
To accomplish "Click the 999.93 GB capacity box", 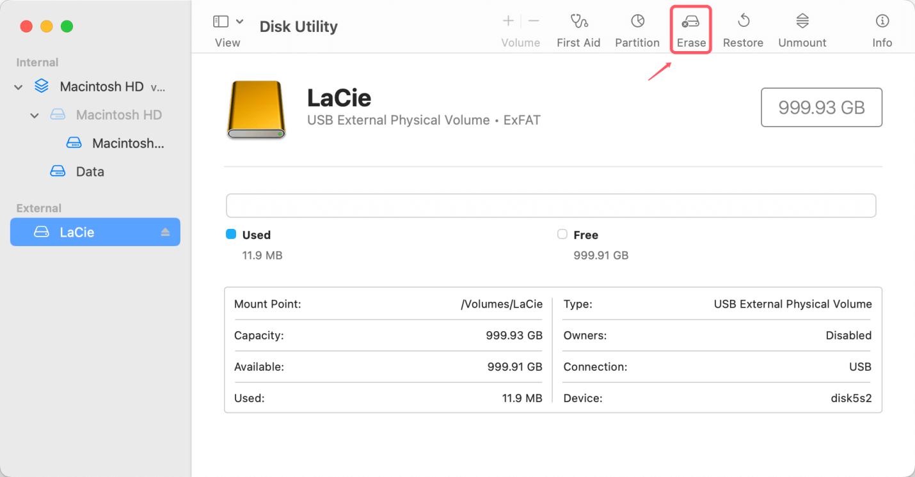I will [821, 107].
